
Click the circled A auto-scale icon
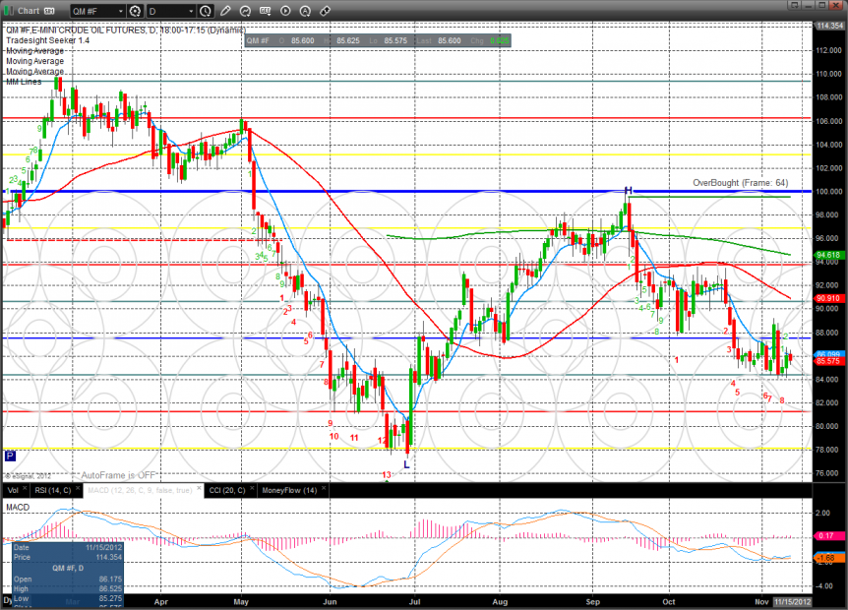(305, 11)
